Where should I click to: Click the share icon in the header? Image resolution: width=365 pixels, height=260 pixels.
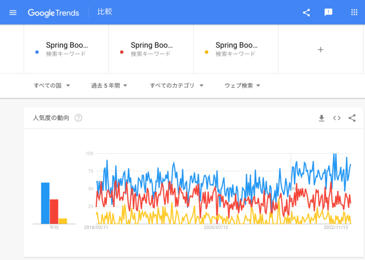pyautogui.click(x=307, y=12)
